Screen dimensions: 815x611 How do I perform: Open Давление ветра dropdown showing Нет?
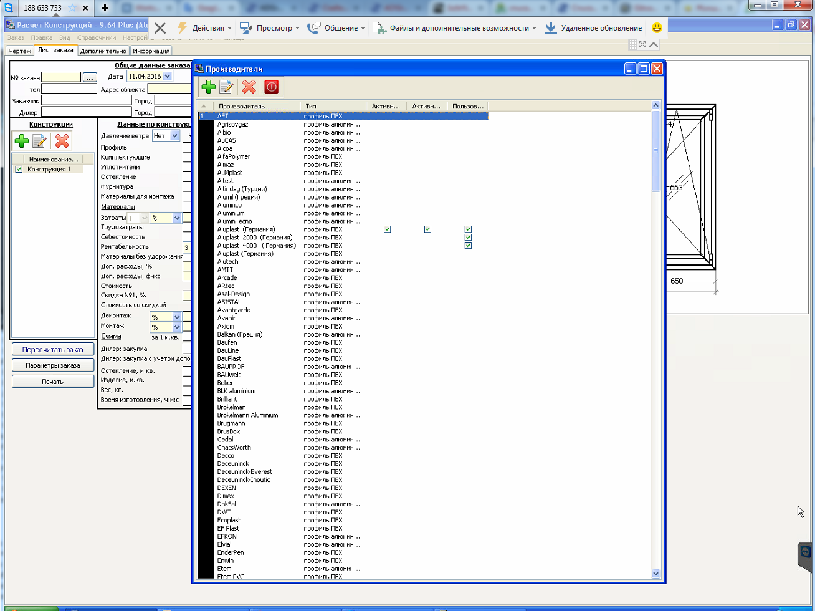tap(174, 135)
